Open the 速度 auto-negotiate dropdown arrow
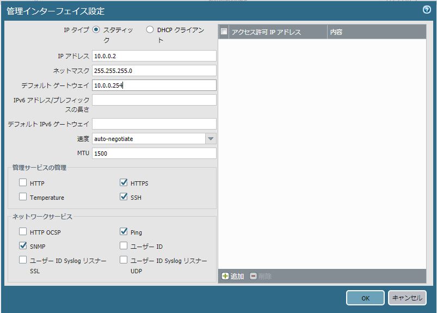 point(211,139)
